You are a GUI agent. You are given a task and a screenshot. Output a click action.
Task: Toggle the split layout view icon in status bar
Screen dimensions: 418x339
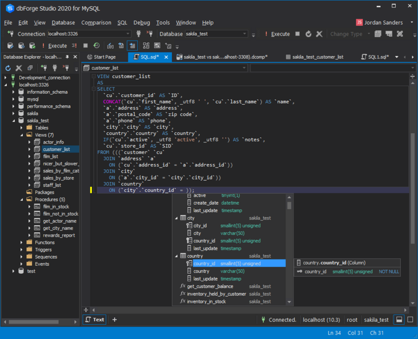pyautogui.click(x=399, y=320)
